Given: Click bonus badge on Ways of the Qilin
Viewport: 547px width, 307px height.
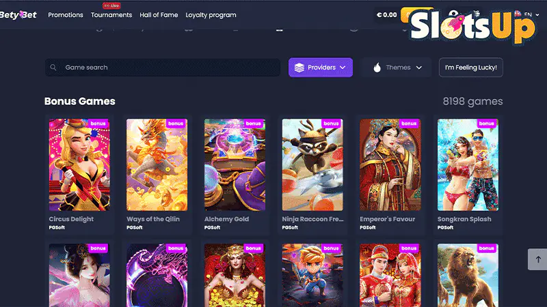Looking at the screenshot, I should coord(176,123).
